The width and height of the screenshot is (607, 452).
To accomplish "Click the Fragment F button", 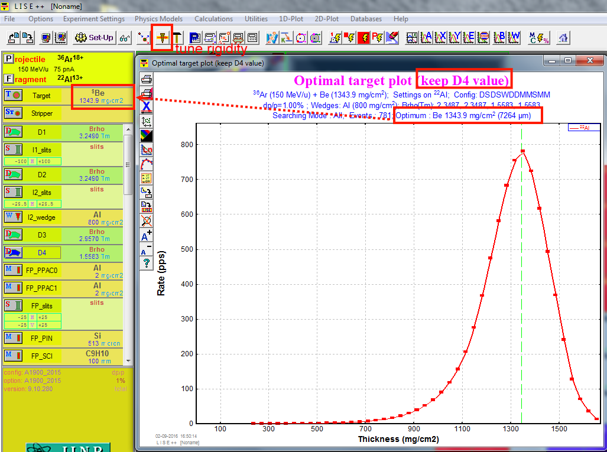I will point(8,79).
